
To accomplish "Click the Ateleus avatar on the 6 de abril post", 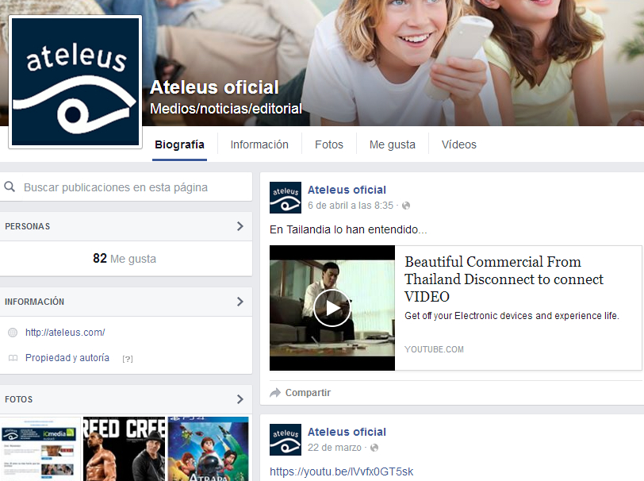I will [x=285, y=198].
